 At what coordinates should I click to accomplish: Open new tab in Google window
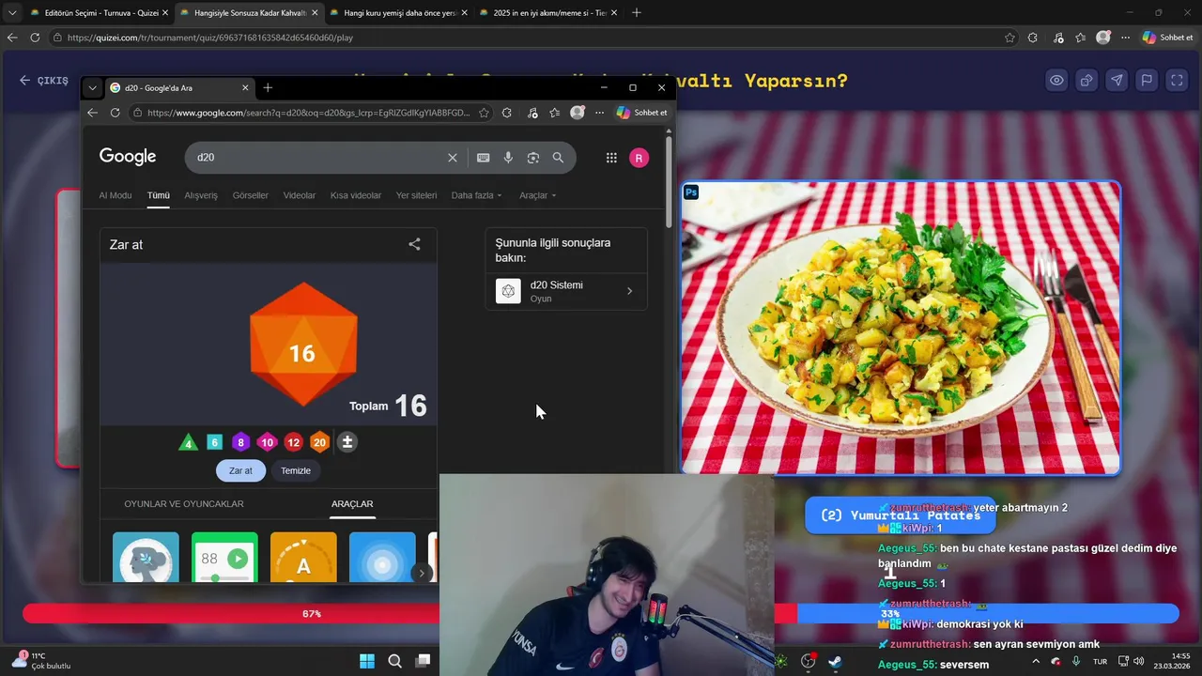point(268,87)
